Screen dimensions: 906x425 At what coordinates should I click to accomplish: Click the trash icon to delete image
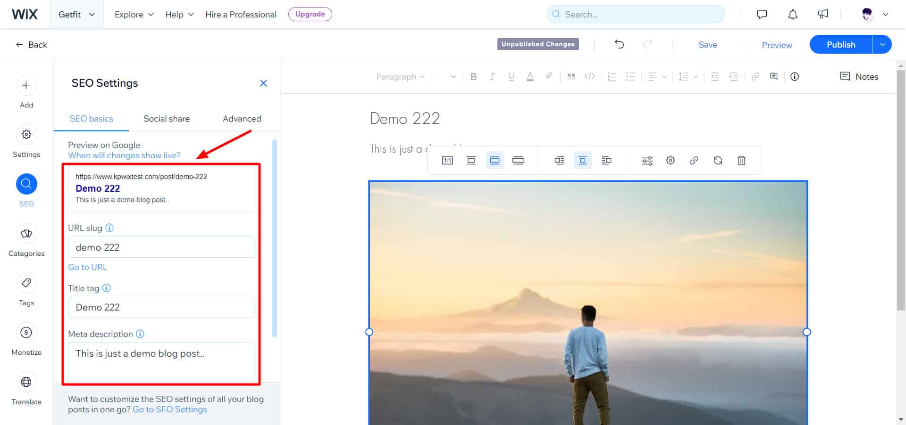tap(741, 161)
